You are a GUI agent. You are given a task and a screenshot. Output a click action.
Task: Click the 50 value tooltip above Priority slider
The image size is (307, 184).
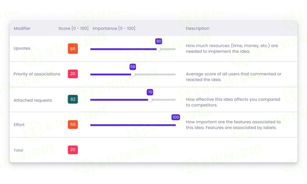[133, 67]
